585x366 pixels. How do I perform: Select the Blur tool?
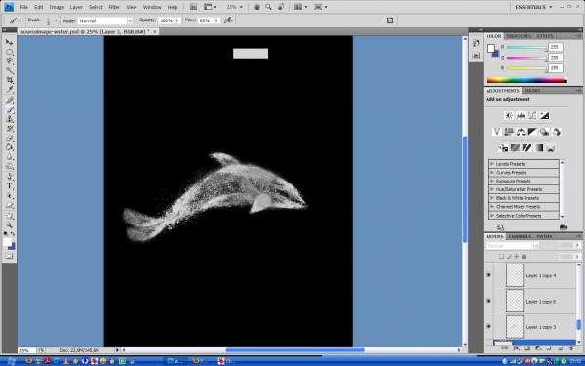tap(9, 157)
